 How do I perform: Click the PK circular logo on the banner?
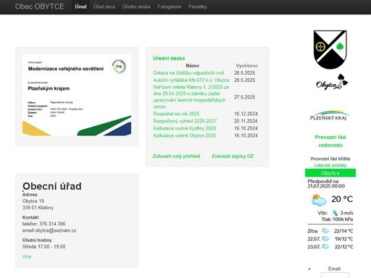[119, 67]
